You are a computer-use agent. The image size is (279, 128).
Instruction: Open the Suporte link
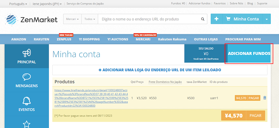point(262,3)
